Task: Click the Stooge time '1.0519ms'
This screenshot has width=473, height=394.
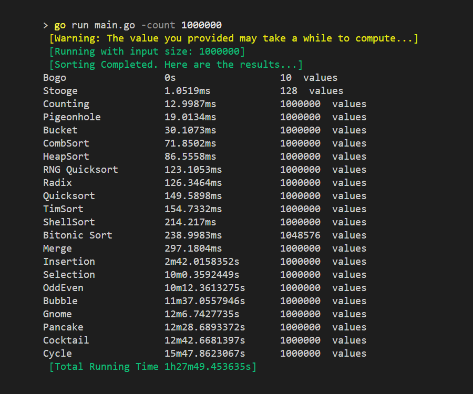Action: click(x=187, y=91)
